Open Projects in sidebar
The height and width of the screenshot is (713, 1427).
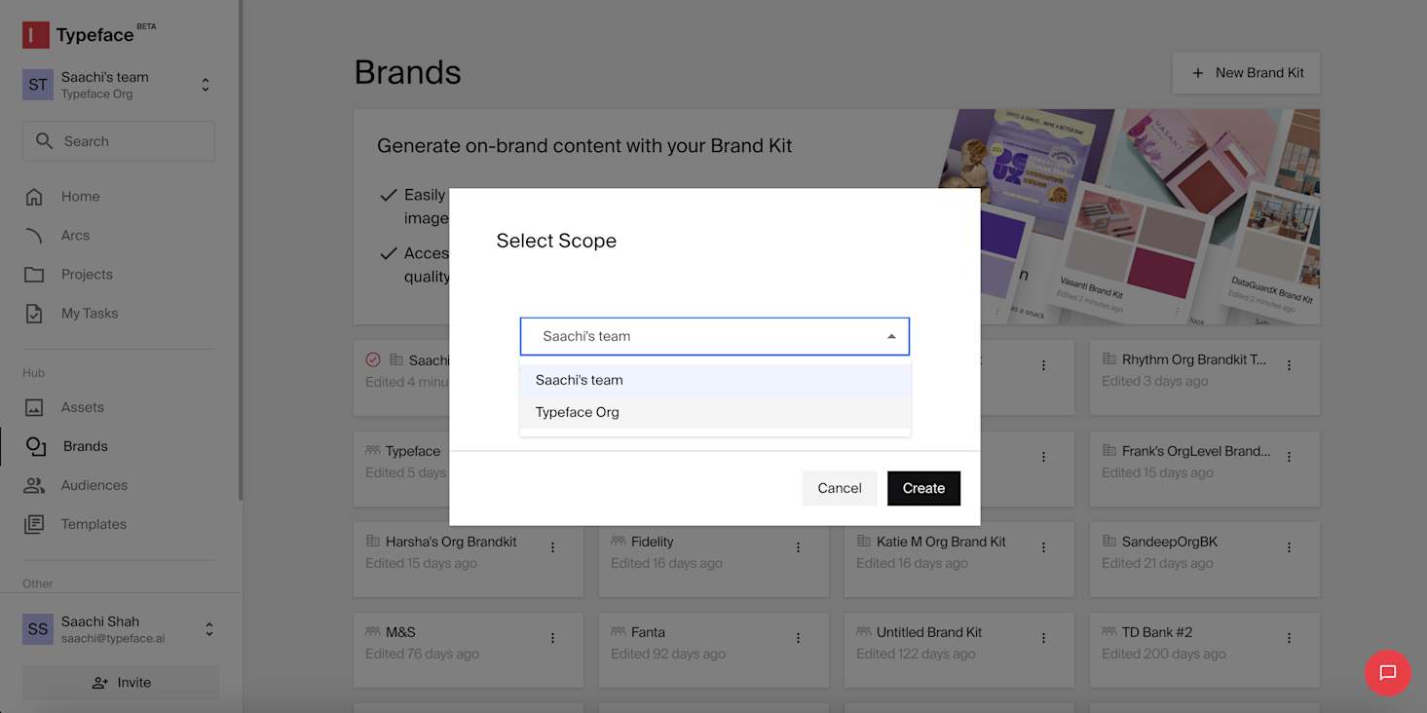pyautogui.click(x=87, y=275)
